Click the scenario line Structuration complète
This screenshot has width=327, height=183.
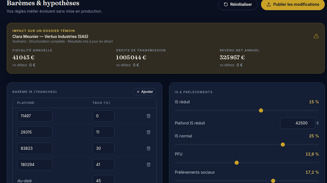pyautogui.click(x=63, y=41)
